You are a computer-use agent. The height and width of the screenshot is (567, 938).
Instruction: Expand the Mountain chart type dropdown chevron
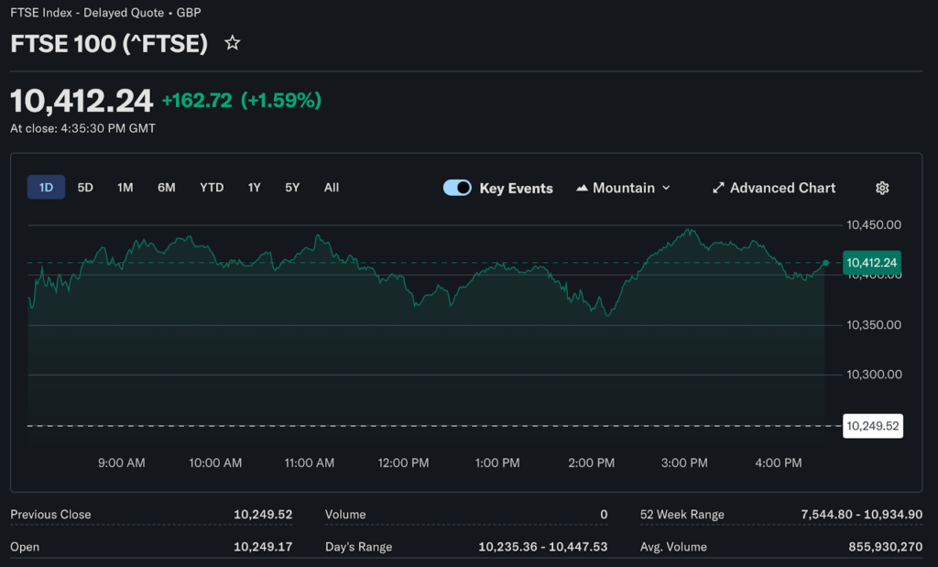tap(666, 188)
